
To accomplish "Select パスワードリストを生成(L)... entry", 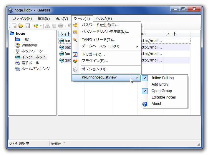I will [x=106, y=31].
